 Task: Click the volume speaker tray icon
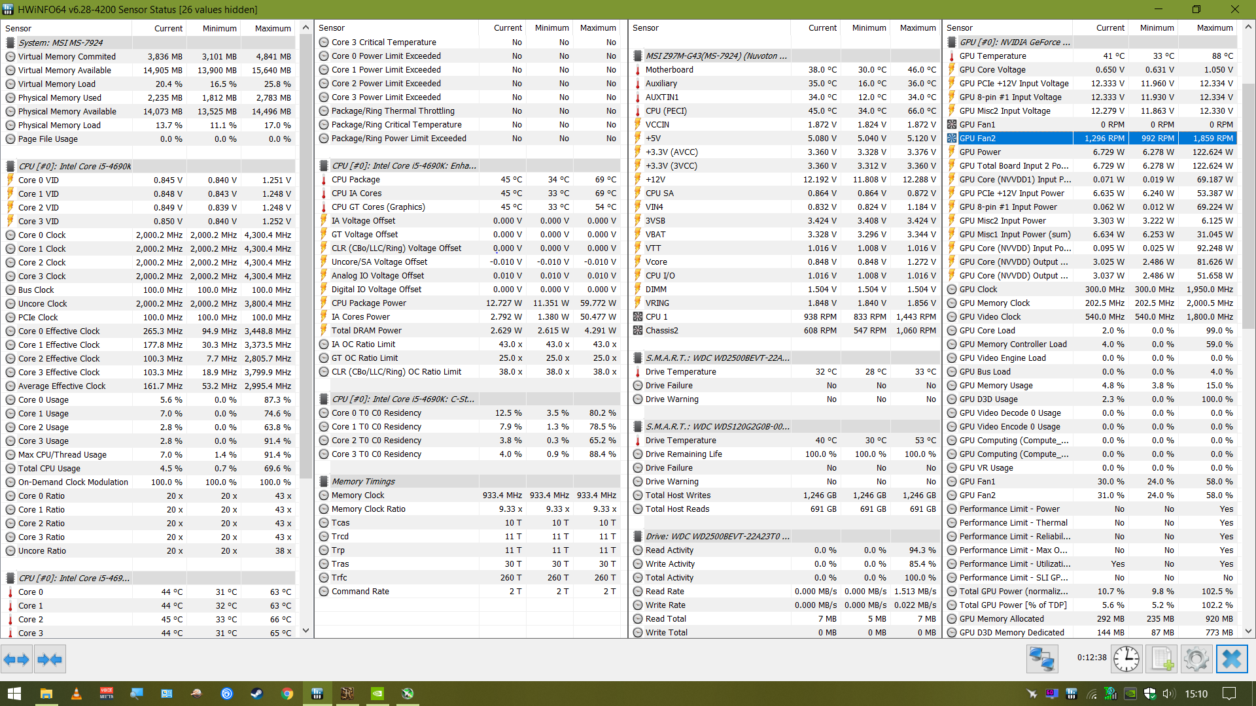pos(1169,694)
